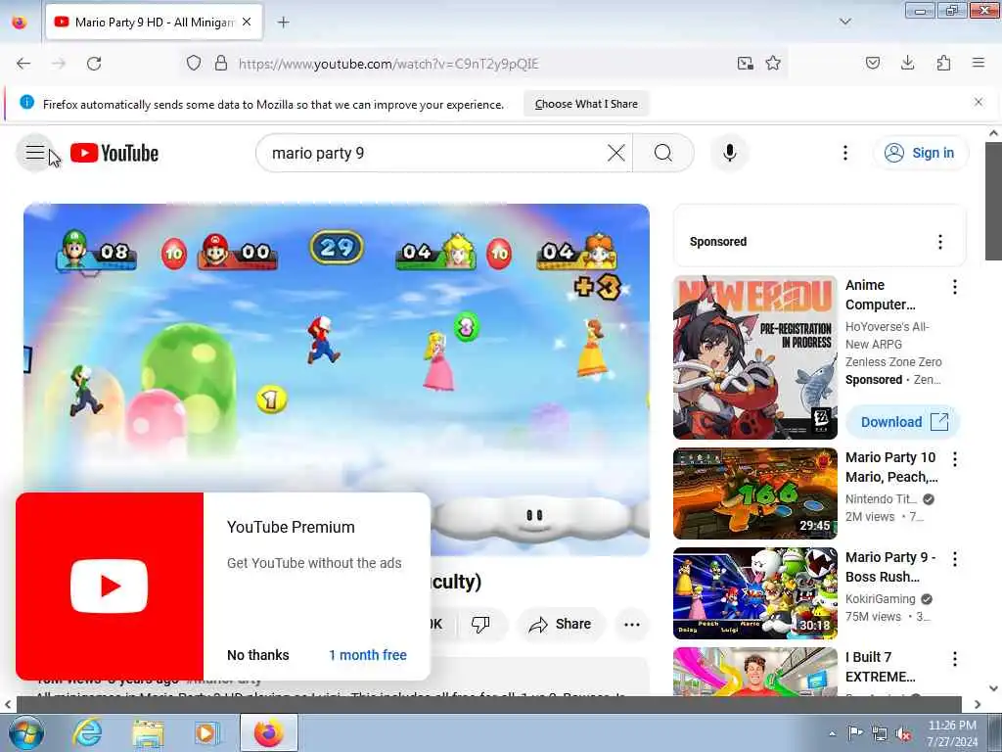Clear the search box with the X
Image resolution: width=1002 pixels, height=752 pixels.
[616, 153]
